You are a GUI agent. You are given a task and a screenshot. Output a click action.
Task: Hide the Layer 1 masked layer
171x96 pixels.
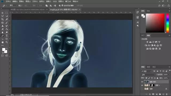pos(142,85)
